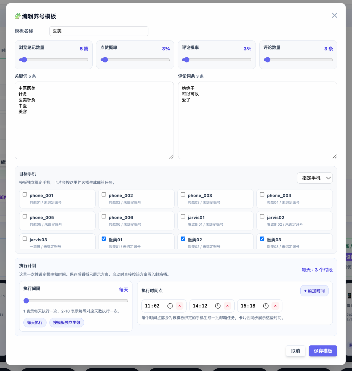Check the jarvis03 checkbox
Viewport: 352px width, 371px height.
tap(25, 239)
